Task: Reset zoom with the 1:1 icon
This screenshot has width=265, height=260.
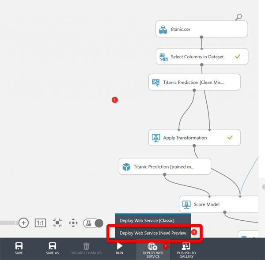Action: [x=40, y=223]
